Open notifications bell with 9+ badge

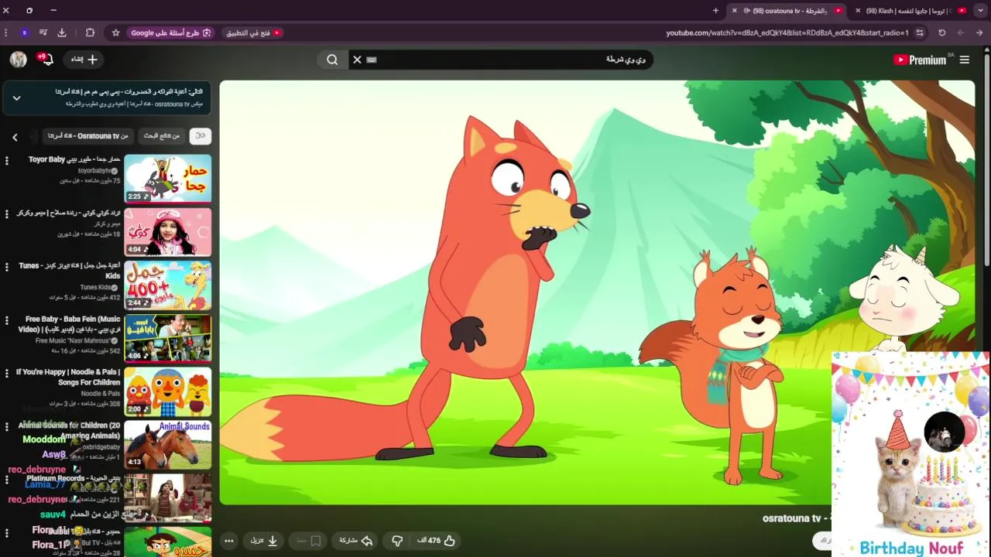click(x=46, y=60)
